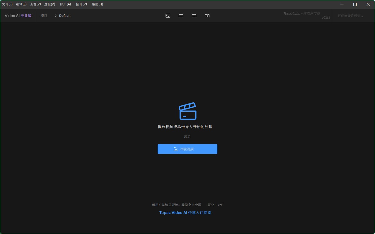Select the single-rectangle layout icon in the toolbar
The image size is (375, 234).
[181, 16]
